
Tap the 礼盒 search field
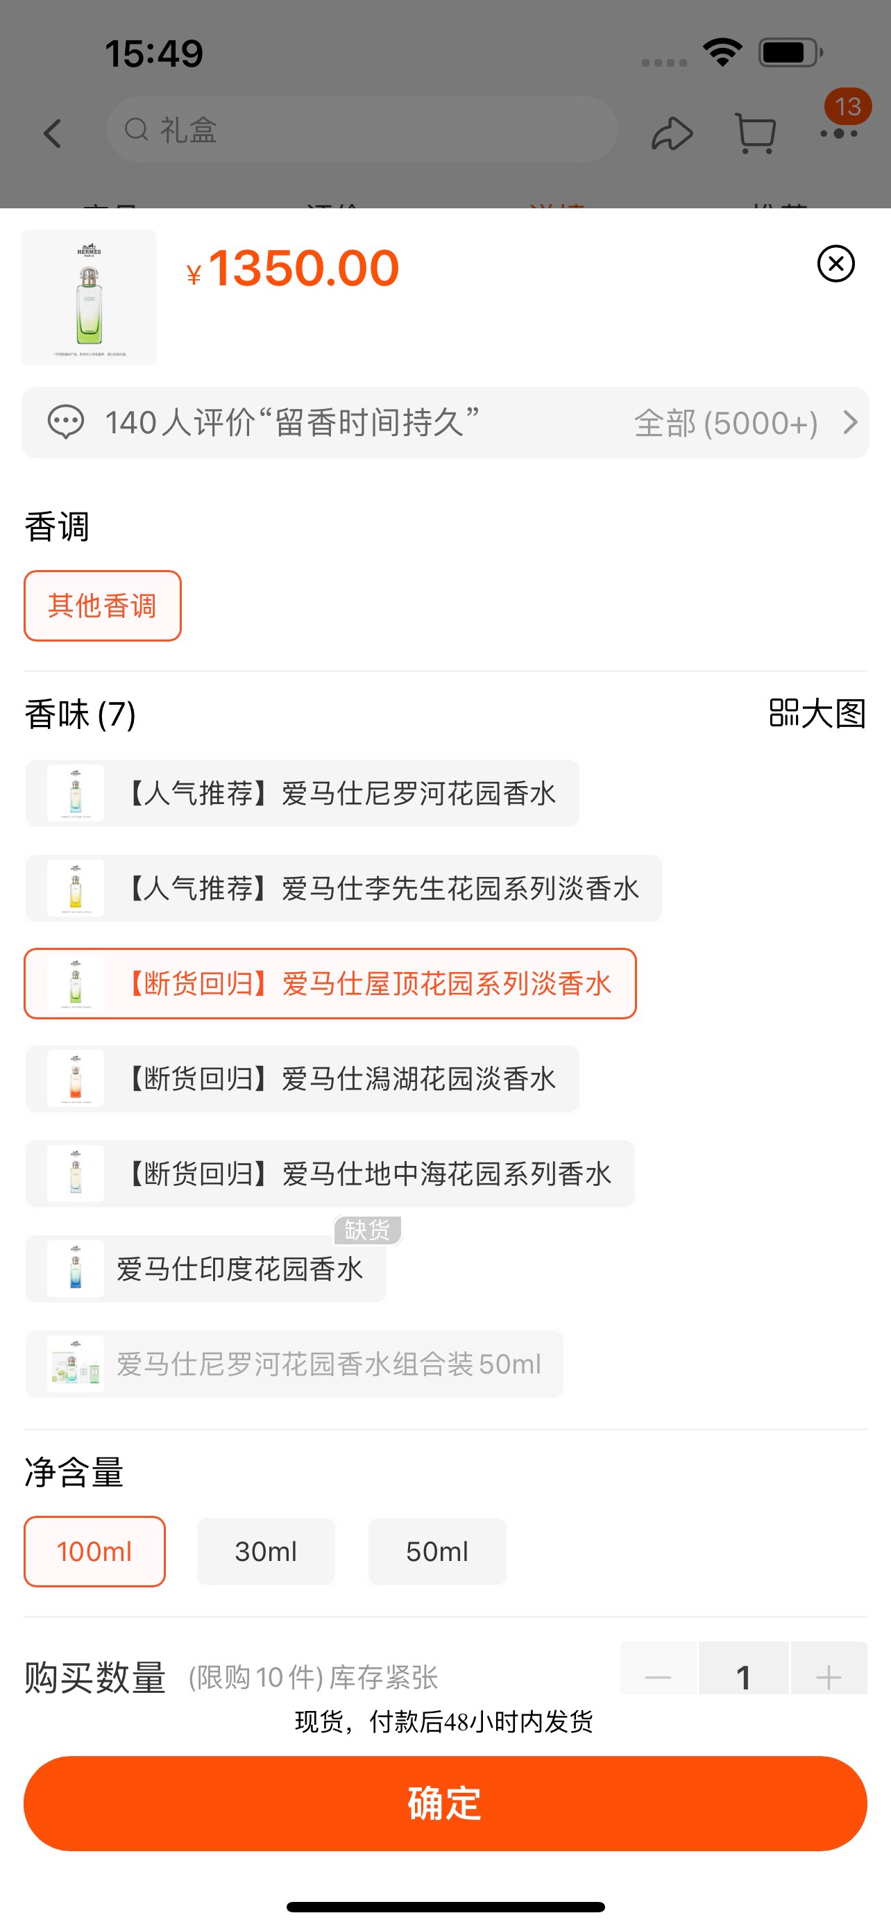(362, 130)
